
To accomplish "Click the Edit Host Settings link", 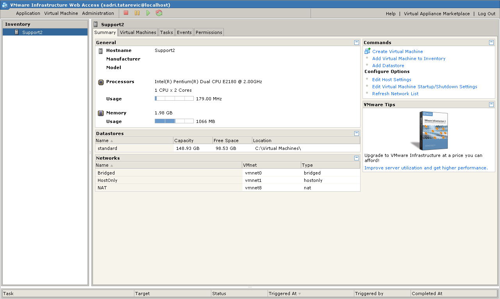I will [391, 80].
